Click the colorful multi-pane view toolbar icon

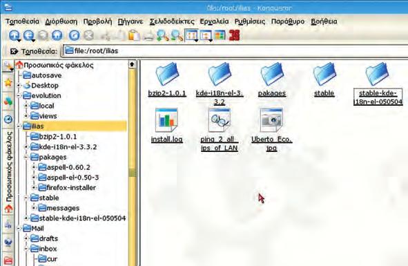click(x=220, y=35)
